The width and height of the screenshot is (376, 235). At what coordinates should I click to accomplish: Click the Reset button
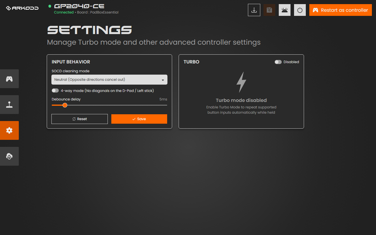tap(80, 119)
